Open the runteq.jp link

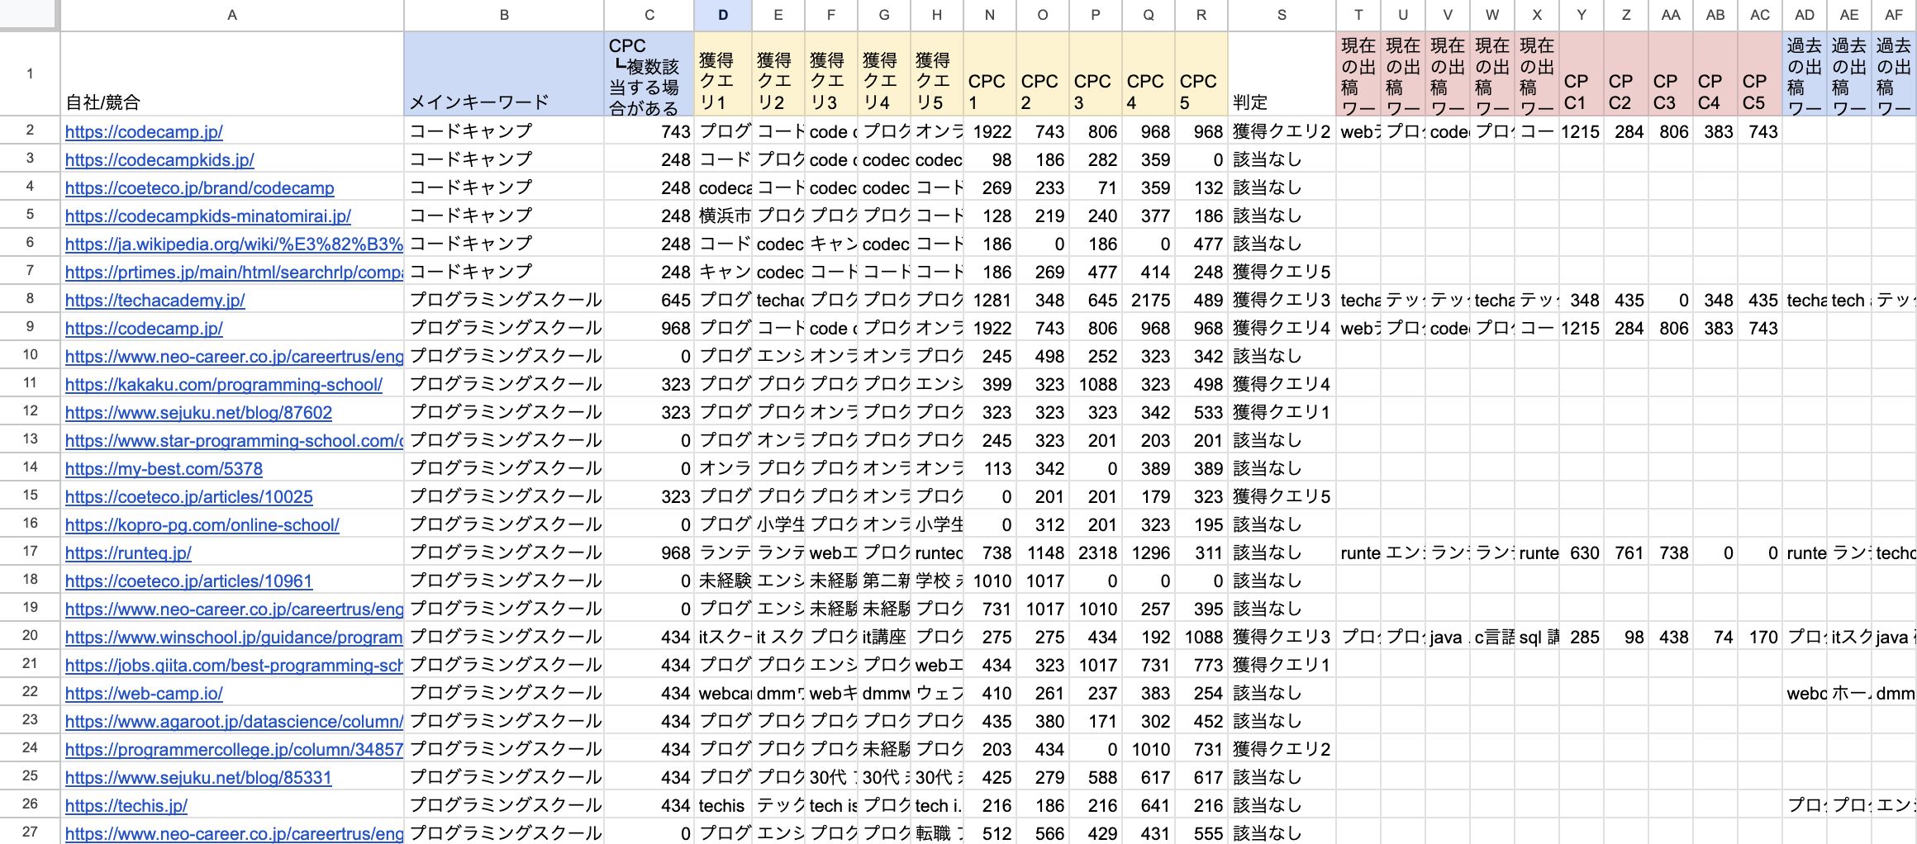tap(128, 552)
